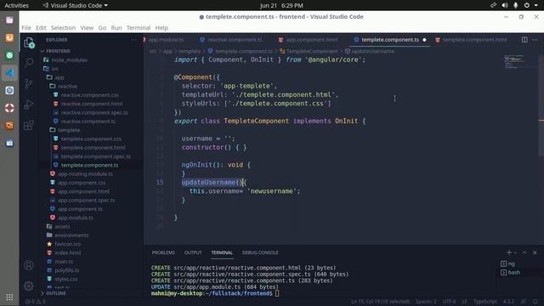Screen dimensions: 544x306
Task: Close the terminal panel
Action: (535, 252)
